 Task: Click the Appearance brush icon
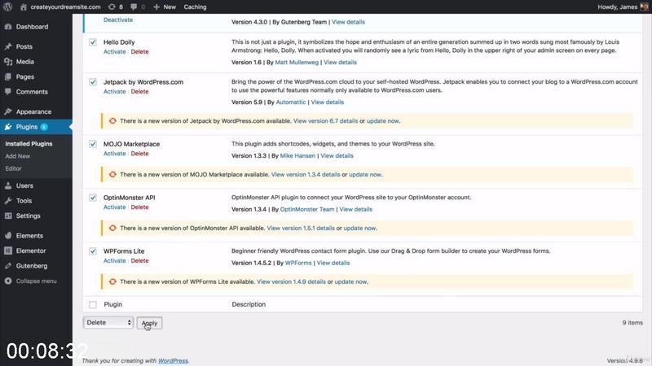point(8,111)
